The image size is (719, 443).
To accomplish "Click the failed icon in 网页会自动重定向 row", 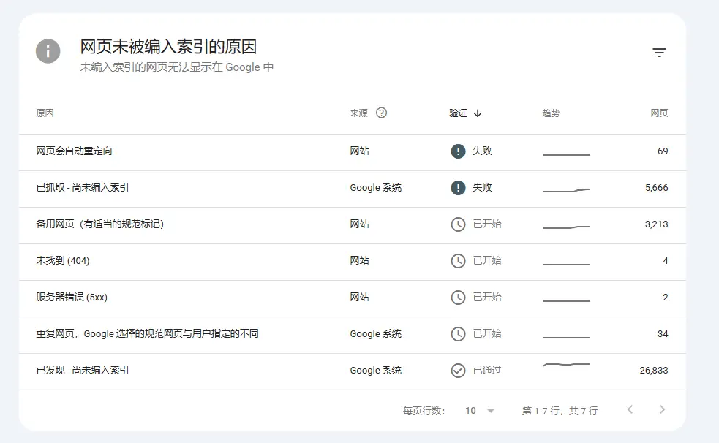I will tap(458, 151).
